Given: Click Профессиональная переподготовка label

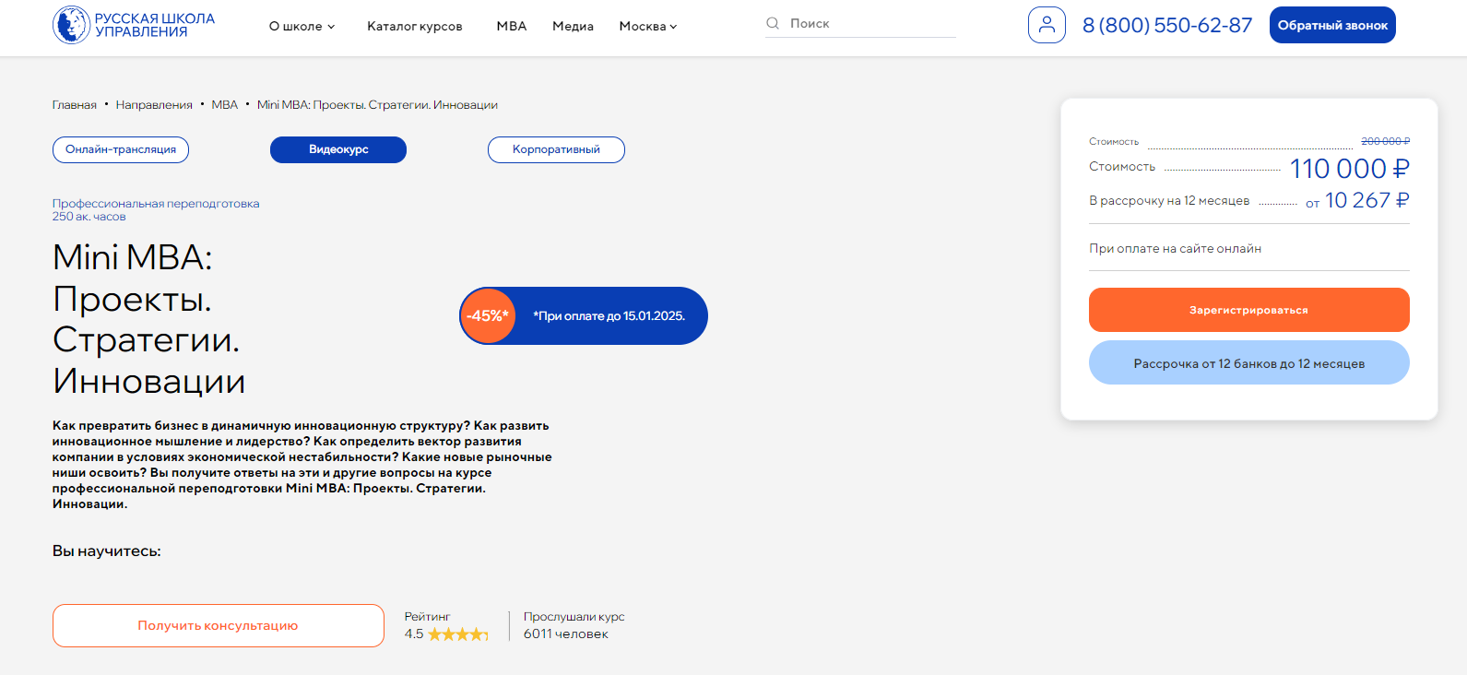Looking at the screenshot, I should (156, 204).
